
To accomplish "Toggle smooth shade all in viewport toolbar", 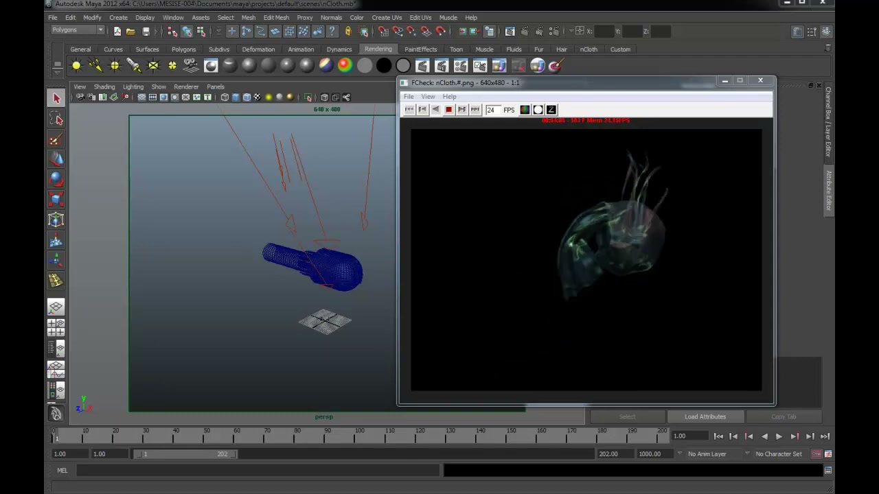I will (x=236, y=97).
